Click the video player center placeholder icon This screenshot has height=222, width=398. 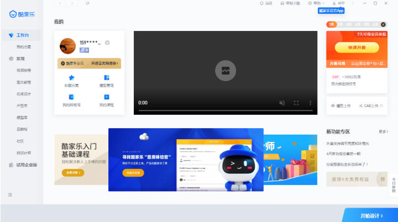pyautogui.click(x=226, y=71)
